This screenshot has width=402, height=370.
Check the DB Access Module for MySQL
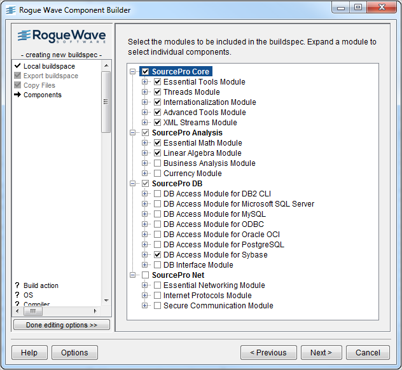point(157,214)
